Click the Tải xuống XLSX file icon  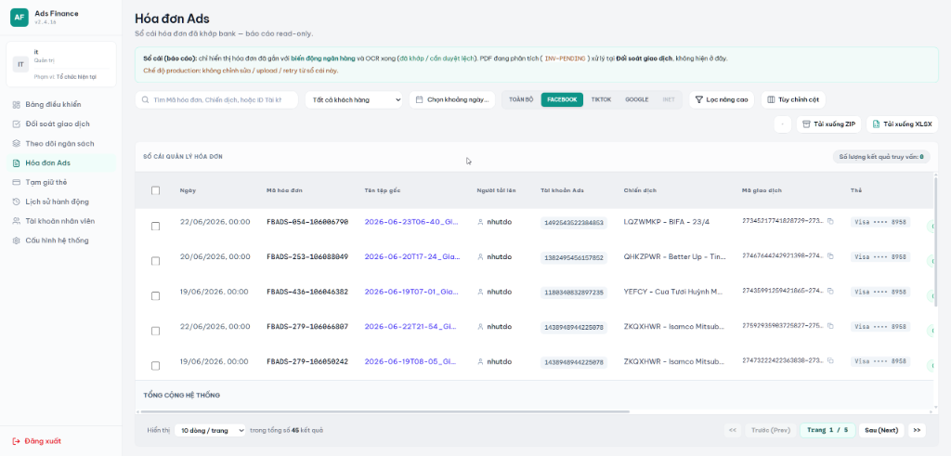click(x=876, y=124)
